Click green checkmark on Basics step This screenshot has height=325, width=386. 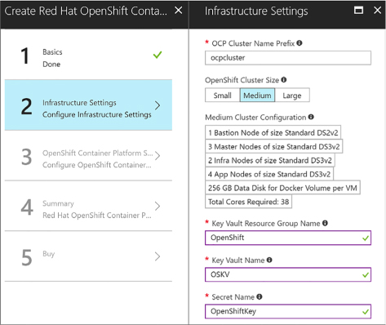[x=158, y=55]
